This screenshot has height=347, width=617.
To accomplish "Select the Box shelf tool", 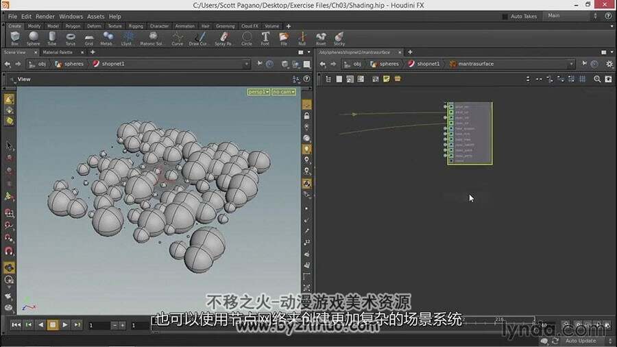I will (x=15, y=38).
